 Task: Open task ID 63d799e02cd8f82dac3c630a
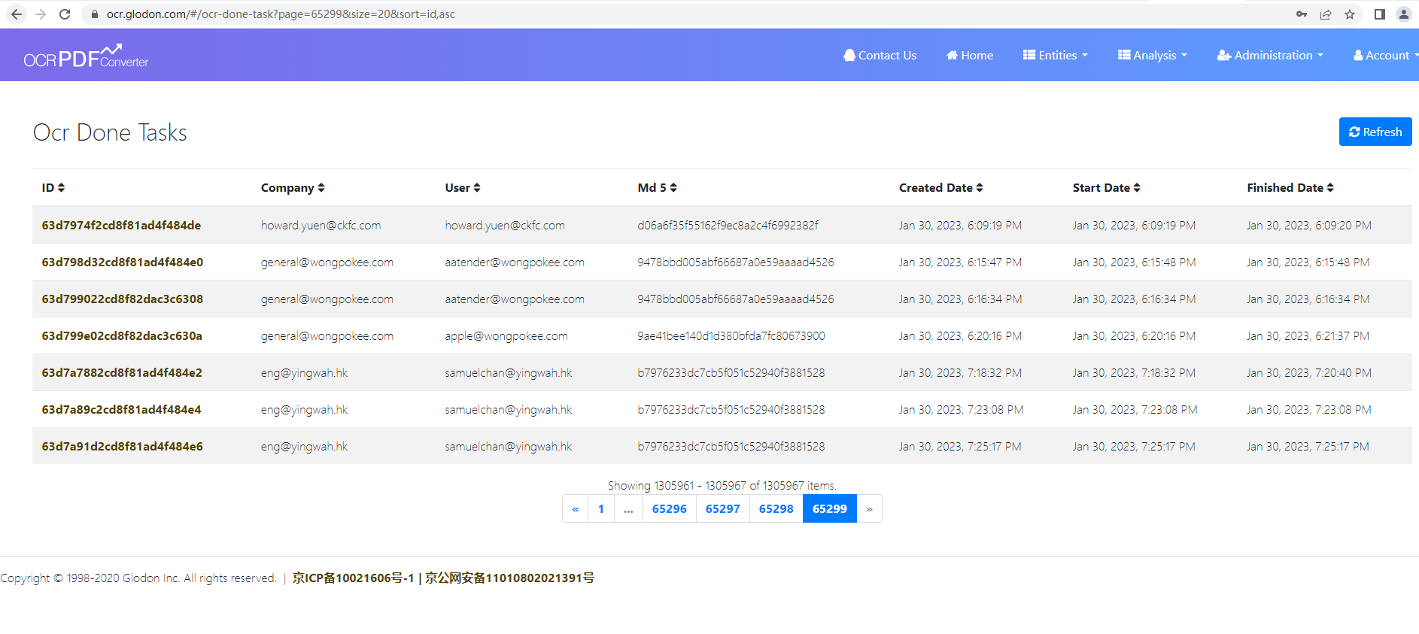tap(122, 335)
